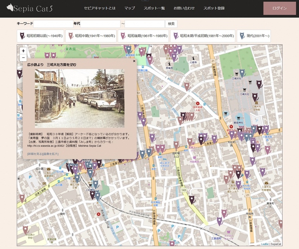Toggle the 昭和中期(1941年~1960年) filter

click(91, 36)
